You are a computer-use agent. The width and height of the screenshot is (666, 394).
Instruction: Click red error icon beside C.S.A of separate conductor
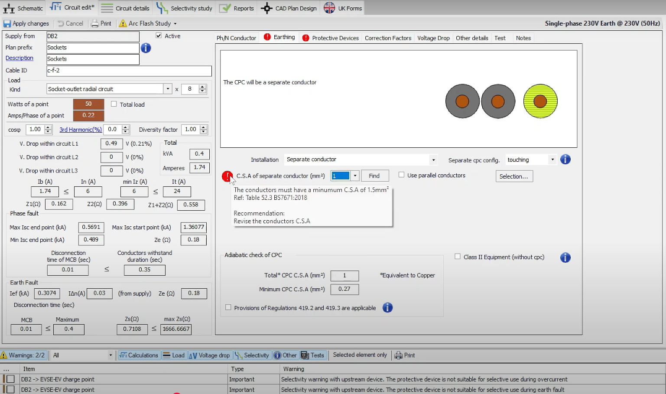[x=227, y=176]
